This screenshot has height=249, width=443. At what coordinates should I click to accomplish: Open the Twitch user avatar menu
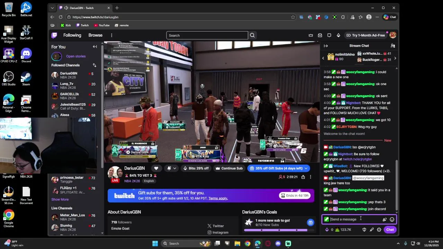393,35
